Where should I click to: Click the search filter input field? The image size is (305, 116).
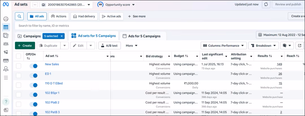(x=160, y=26)
